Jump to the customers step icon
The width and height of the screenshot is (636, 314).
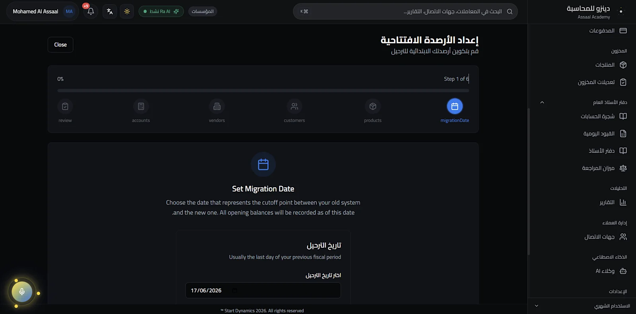pyautogui.click(x=295, y=106)
